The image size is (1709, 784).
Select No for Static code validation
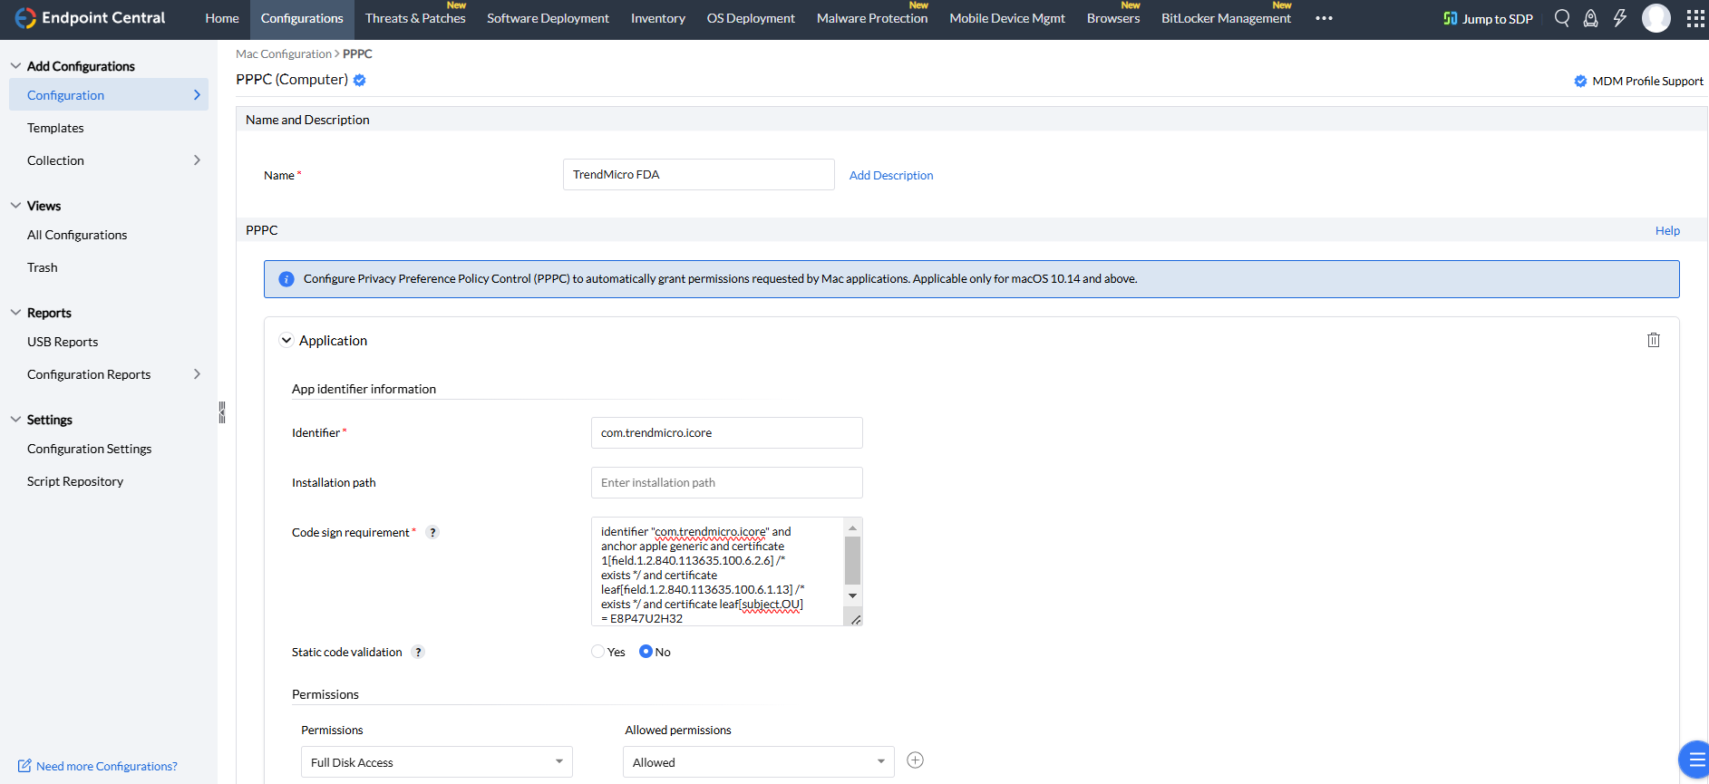point(646,652)
